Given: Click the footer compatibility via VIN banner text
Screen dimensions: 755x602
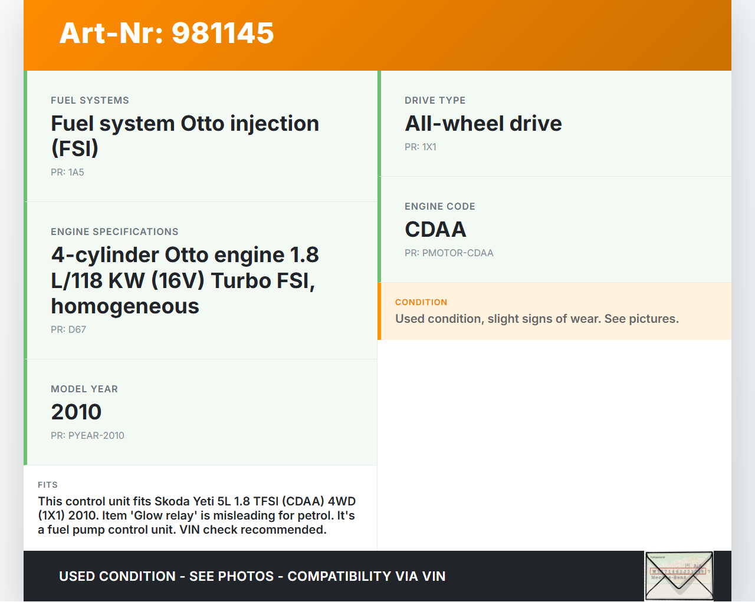Looking at the screenshot, I should [252, 576].
